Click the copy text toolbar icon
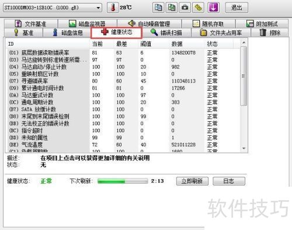292x230 pixels. pyautogui.click(x=158, y=8)
